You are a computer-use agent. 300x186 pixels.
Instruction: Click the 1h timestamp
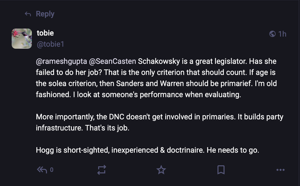tap(282, 34)
